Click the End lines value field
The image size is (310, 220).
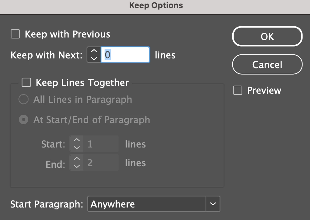(x=101, y=163)
